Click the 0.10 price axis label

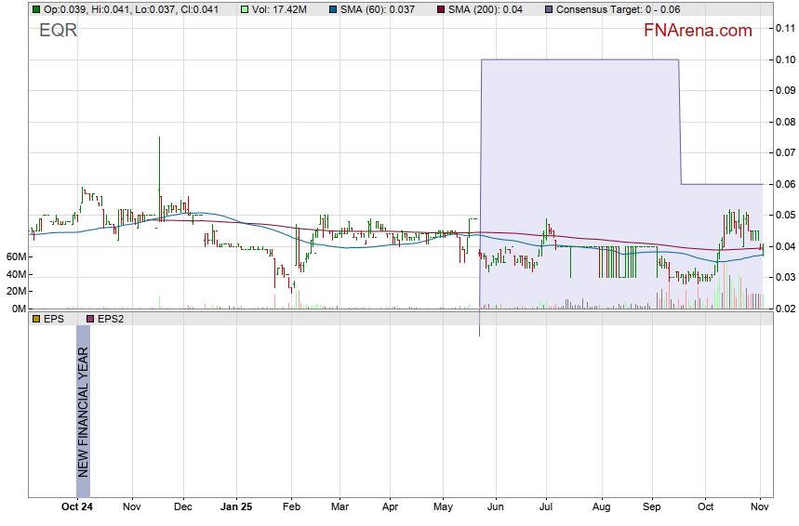point(784,60)
